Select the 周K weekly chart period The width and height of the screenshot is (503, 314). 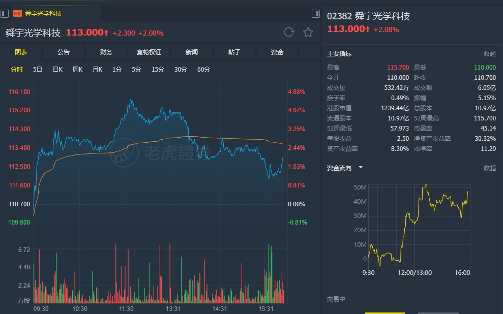pyautogui.click(x=77, y=70)
